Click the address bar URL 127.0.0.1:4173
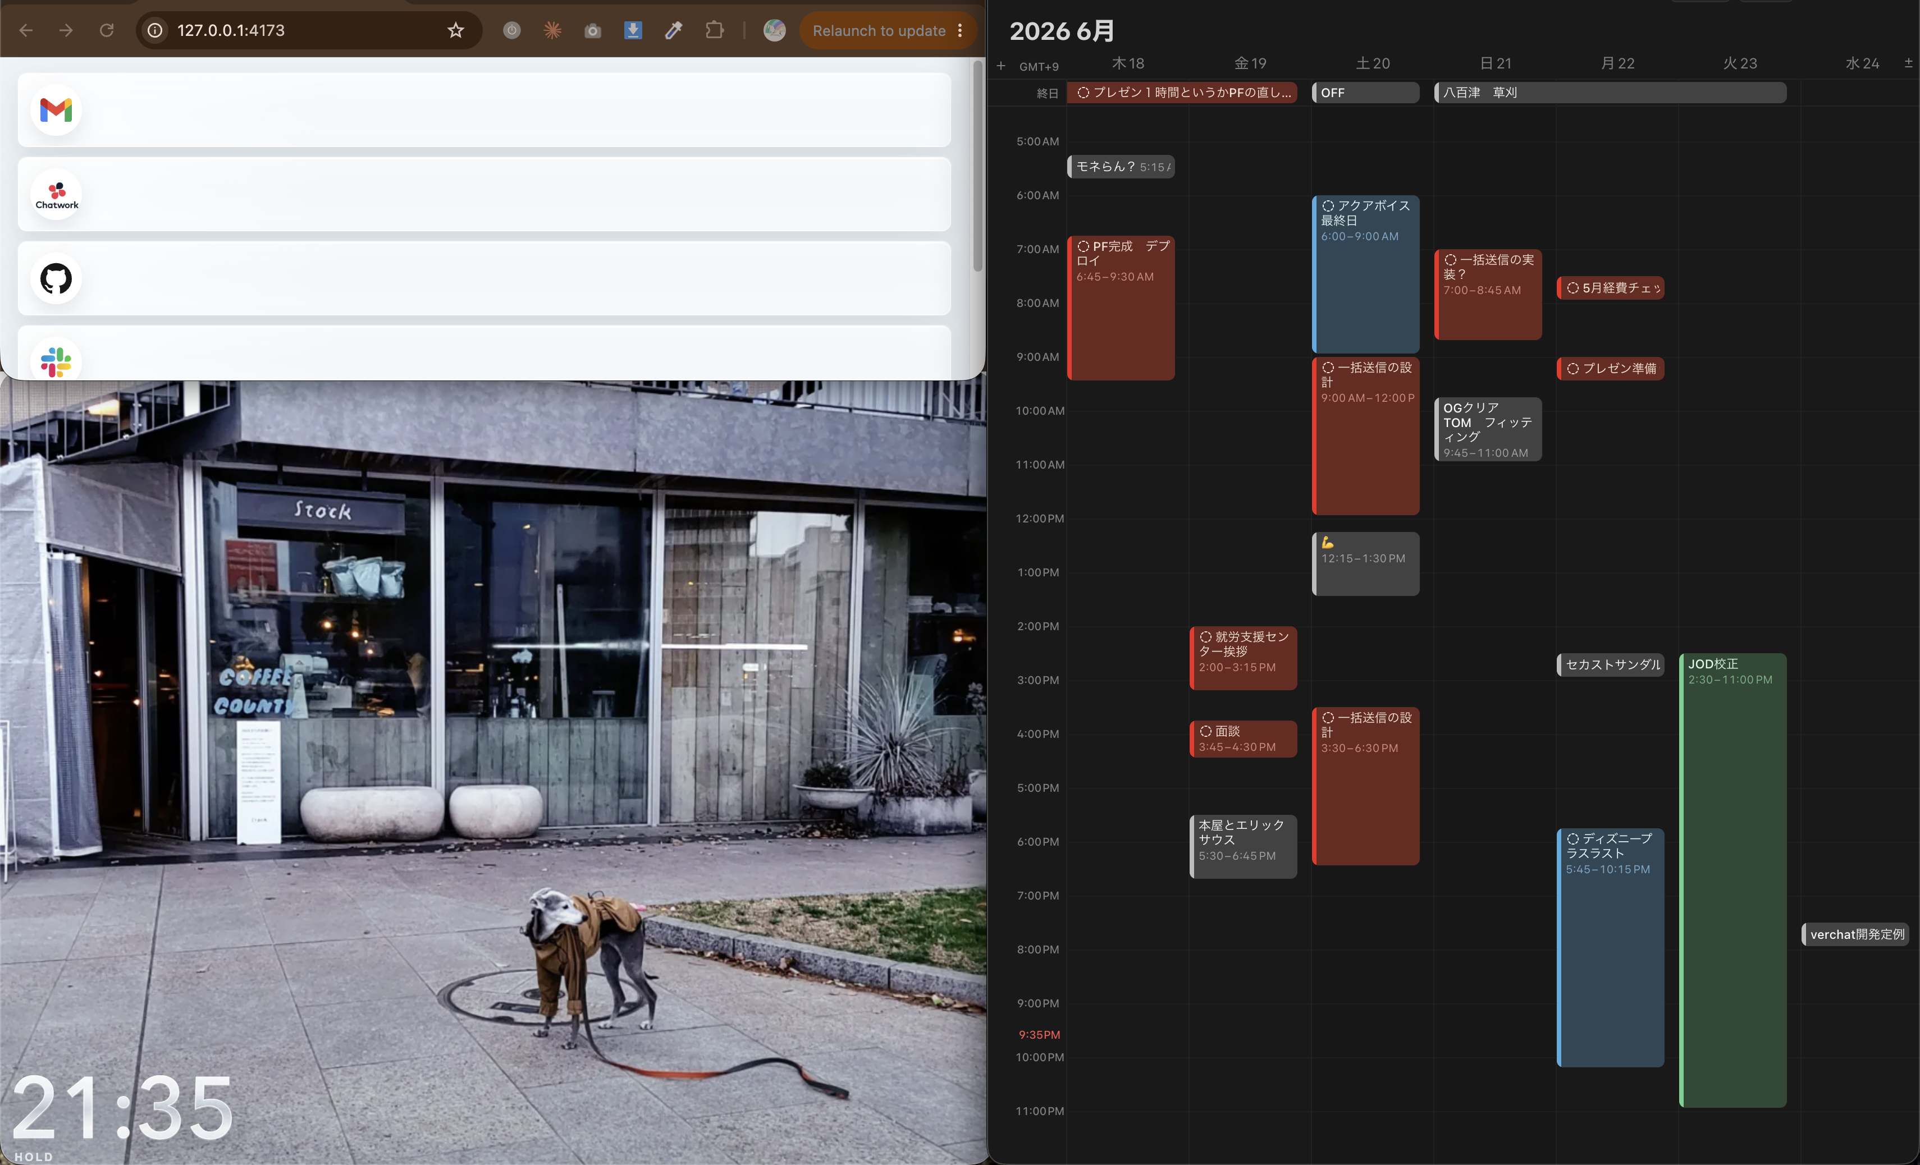 tap(231, 30)
